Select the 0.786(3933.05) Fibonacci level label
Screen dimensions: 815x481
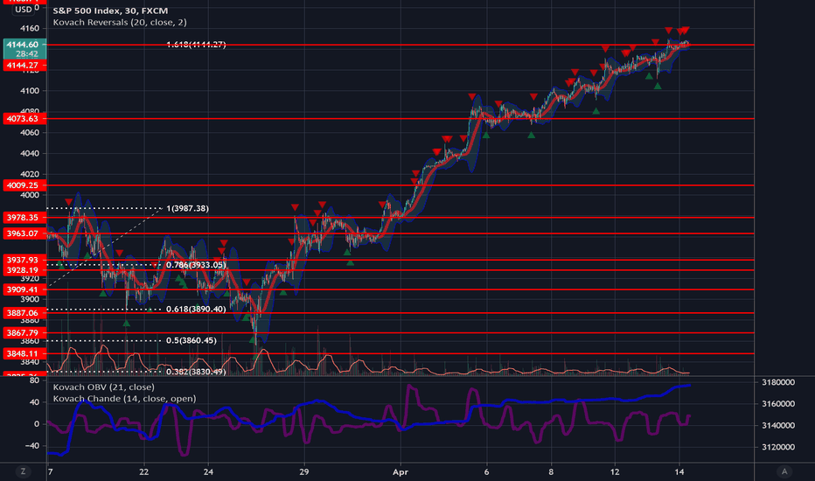196,265
